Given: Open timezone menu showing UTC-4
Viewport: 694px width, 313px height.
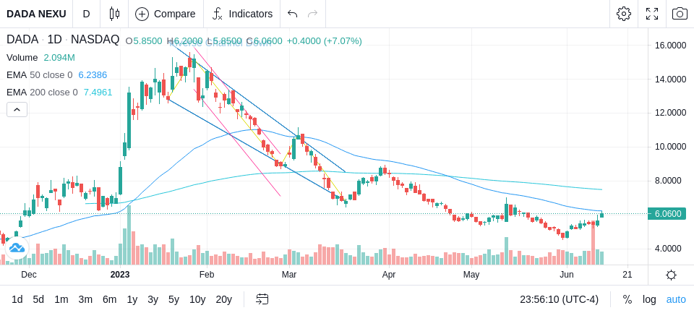Looking at the screenshot, I should tap(559, 300).
